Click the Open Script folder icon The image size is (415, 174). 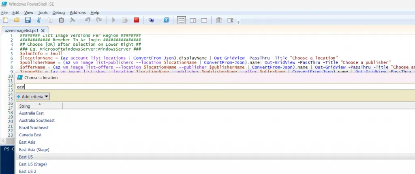tap(17, 20)
